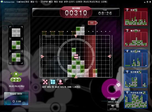The width and height of the screenshot is (152, 112).
Task: Click the 00 timeline sweep marker
Action: point(93,23)
